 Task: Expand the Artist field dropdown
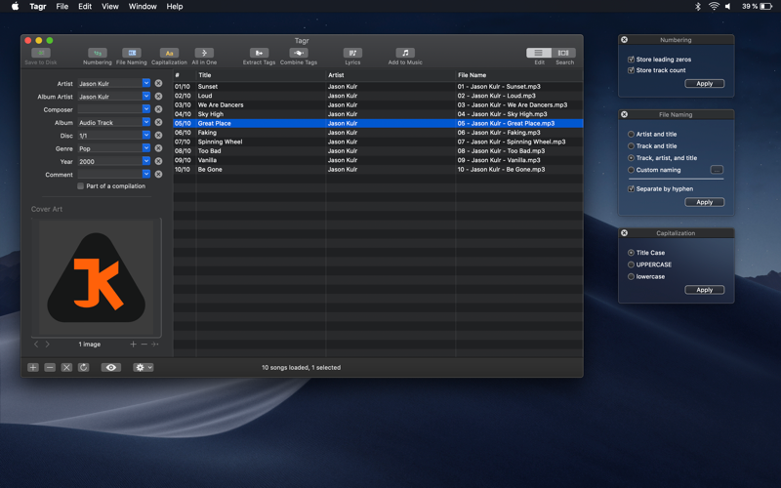pyautogui.click(x=145, y=83)
